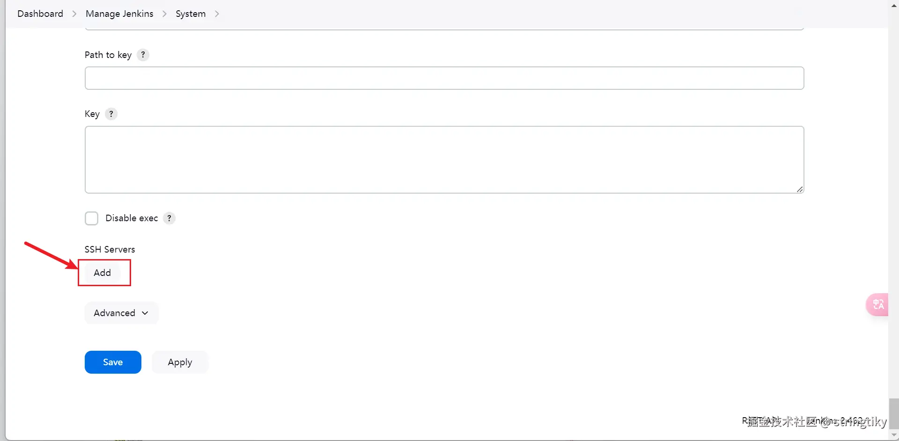Click the translation icon on the right edge
Viewport: 899px width, 441px height.
[878, 304]
